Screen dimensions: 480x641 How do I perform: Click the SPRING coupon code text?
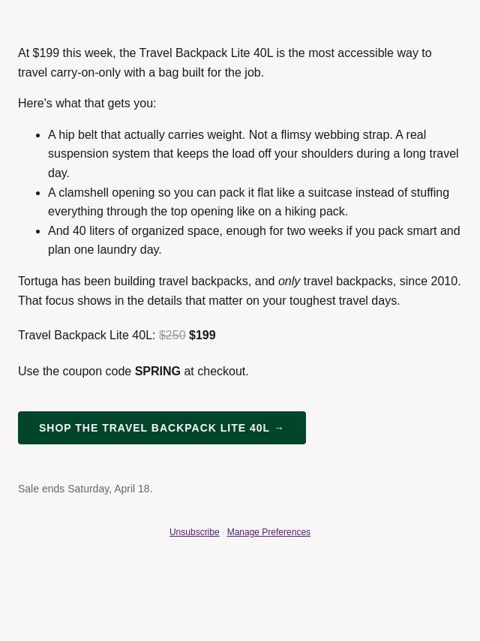tap(157, 371)
